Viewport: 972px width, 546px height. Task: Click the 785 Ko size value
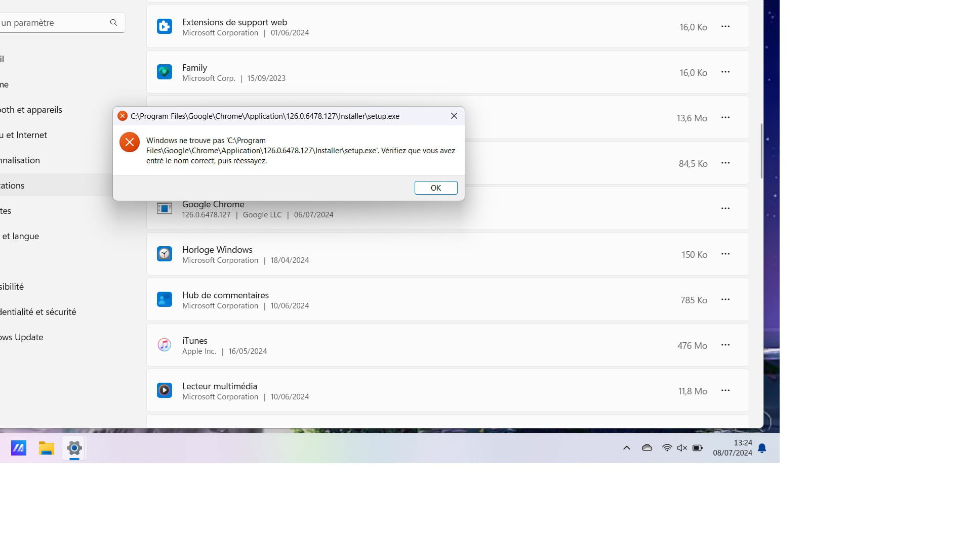point(694,300)
